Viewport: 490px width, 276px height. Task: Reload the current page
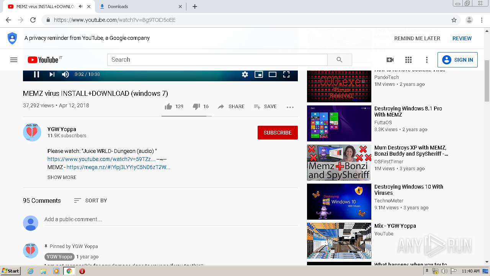pos(33,20)
